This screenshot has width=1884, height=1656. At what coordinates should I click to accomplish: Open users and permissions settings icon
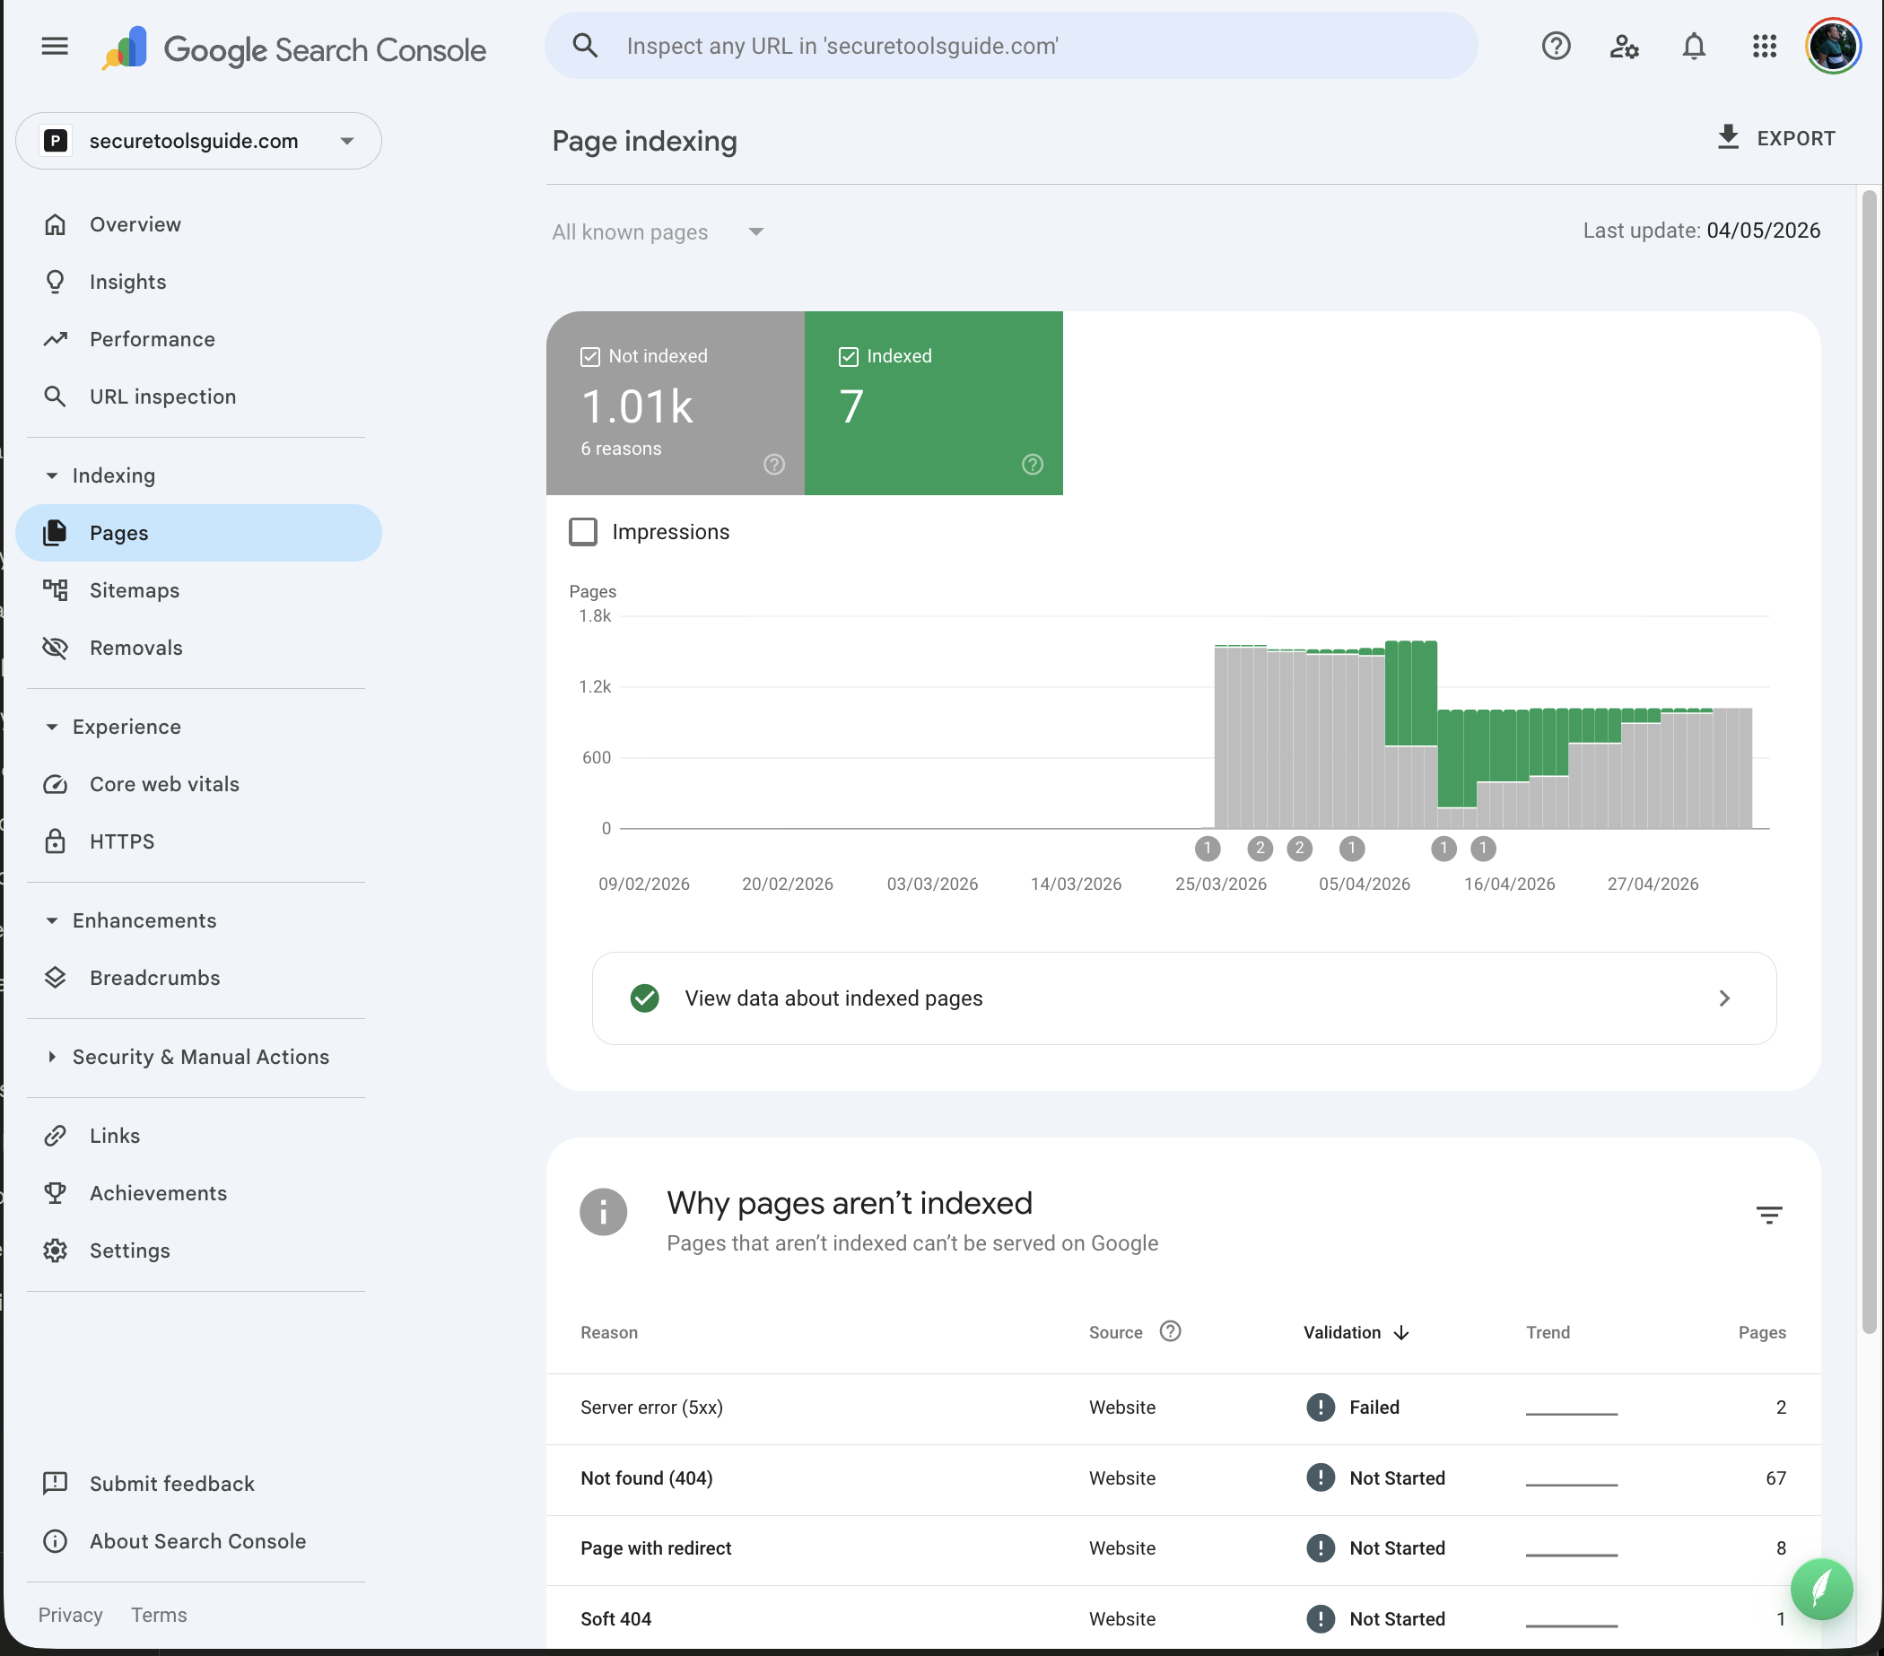click(x=1624, y=46)
